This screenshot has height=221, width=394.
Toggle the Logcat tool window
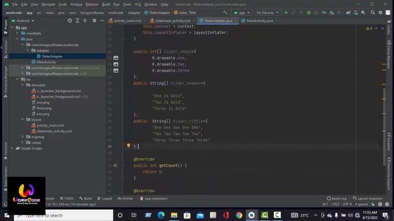pyautogui.click(x=105, y=198)
